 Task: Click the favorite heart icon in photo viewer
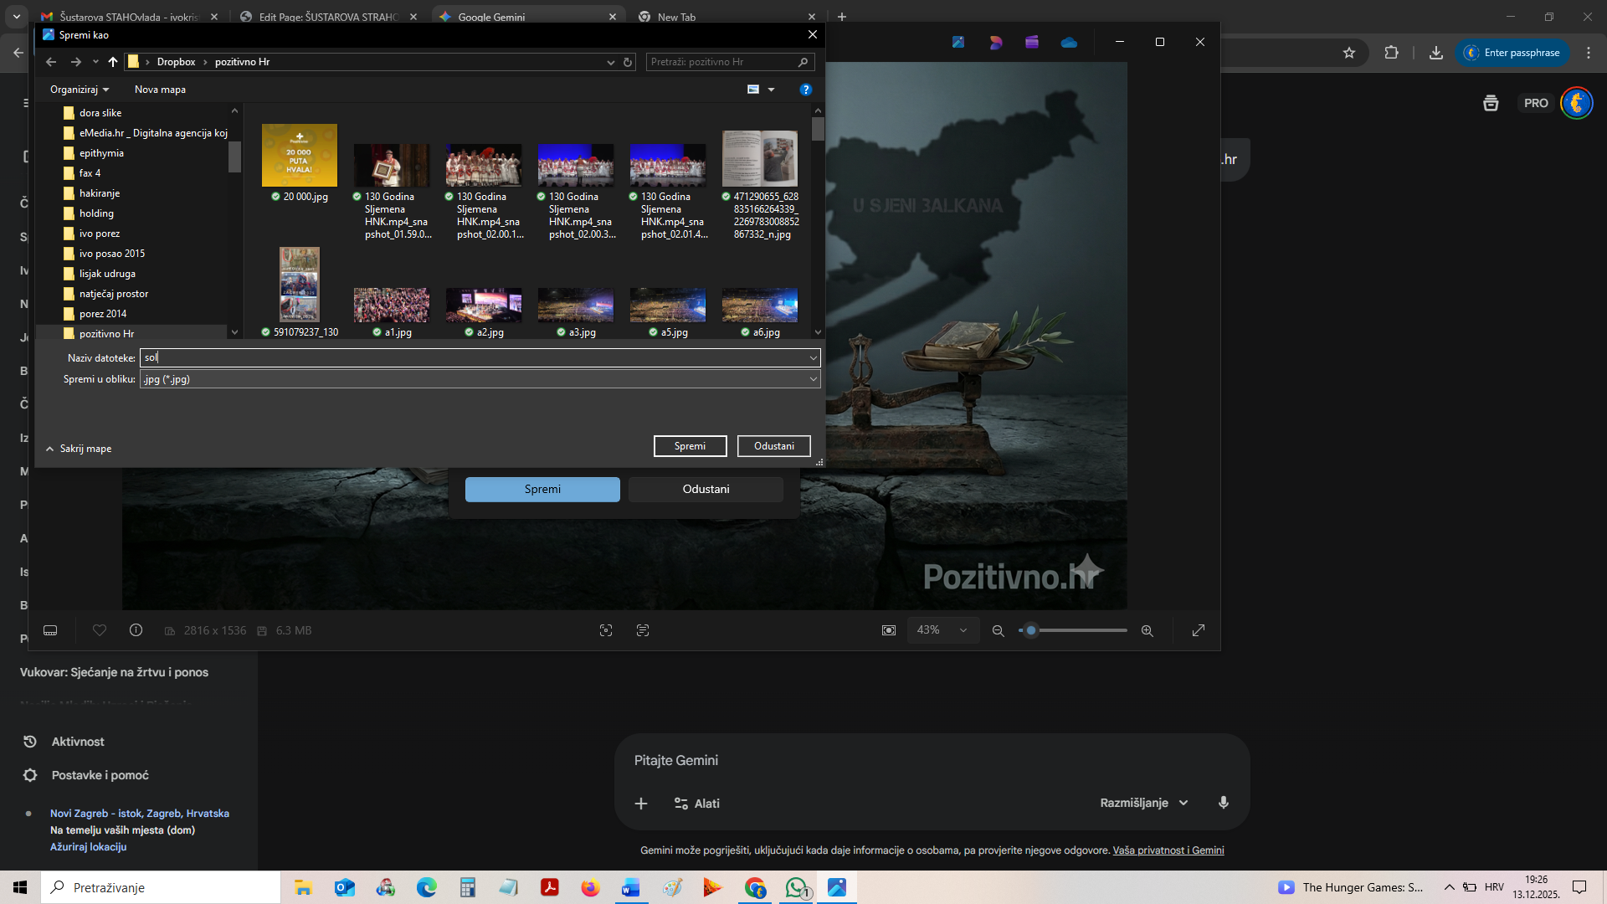tap(100, 630)
